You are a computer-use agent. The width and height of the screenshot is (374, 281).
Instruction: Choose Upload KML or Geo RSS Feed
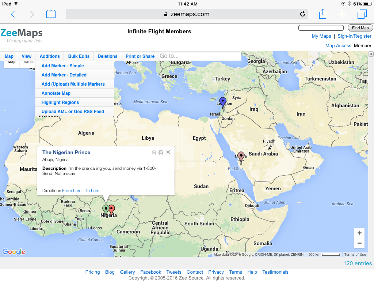tap(75, 112)
